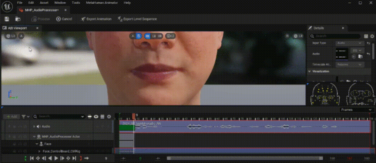Play the sequence forward
The width and height of the screenshot is (376, 163).
point(56,158)
